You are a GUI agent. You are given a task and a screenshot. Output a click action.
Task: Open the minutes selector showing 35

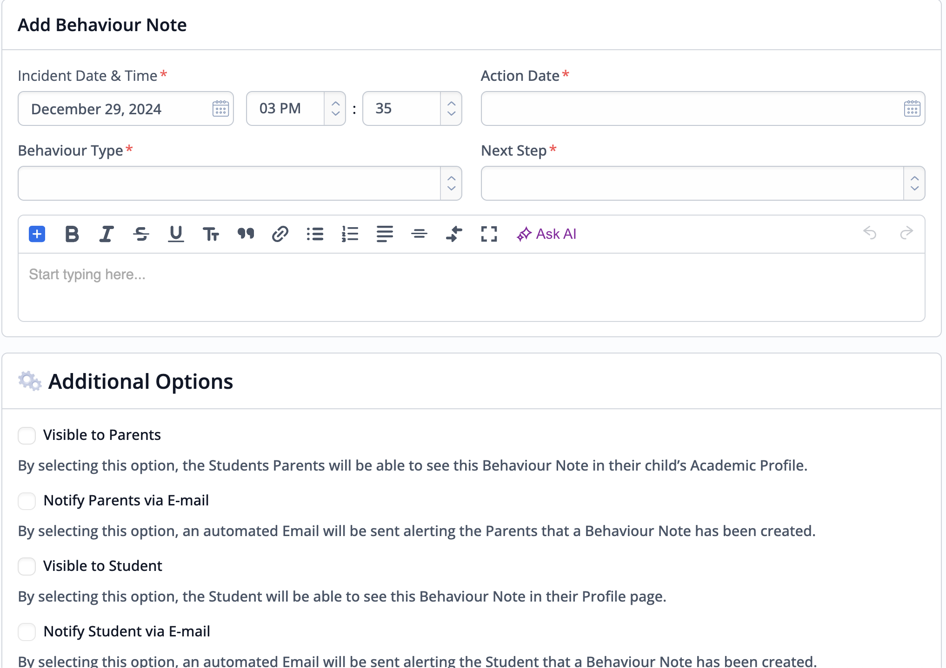point(412,109)
